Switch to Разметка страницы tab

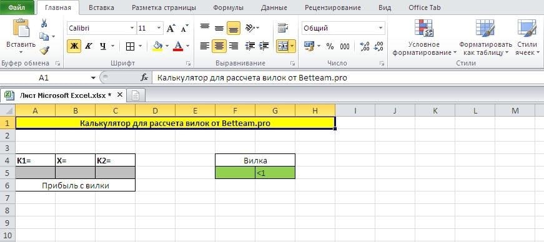164,7
